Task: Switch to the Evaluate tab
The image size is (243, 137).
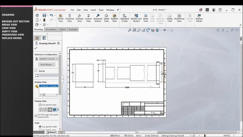Action: tap(73, 29)
